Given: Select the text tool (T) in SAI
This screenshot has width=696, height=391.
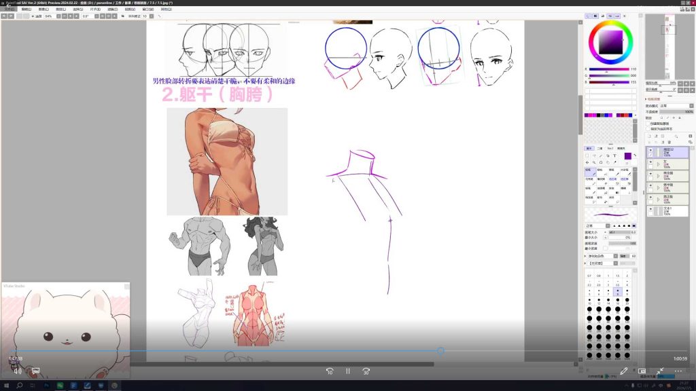Looking at the screenshot, I should tap(614, 156).
